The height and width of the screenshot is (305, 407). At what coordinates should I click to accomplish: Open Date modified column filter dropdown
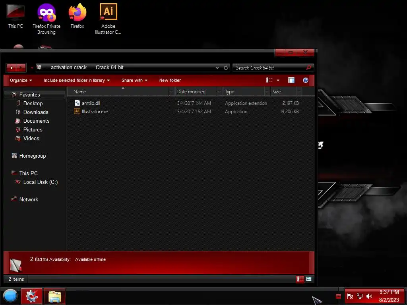coord(219,92)
